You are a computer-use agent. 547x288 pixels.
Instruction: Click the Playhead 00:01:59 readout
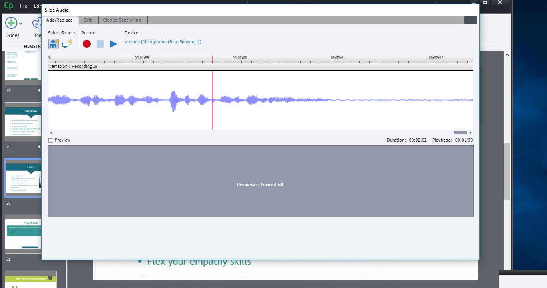coord(452,140)
